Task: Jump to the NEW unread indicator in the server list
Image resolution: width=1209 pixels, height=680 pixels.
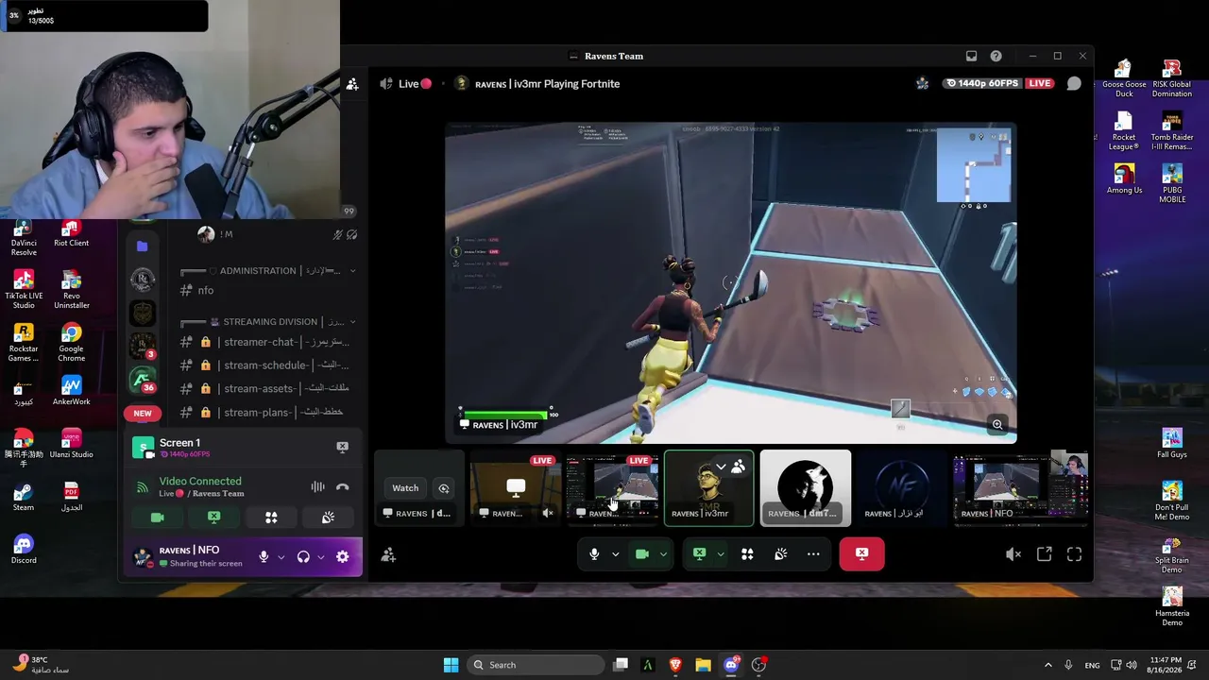Action: (143, 413)
